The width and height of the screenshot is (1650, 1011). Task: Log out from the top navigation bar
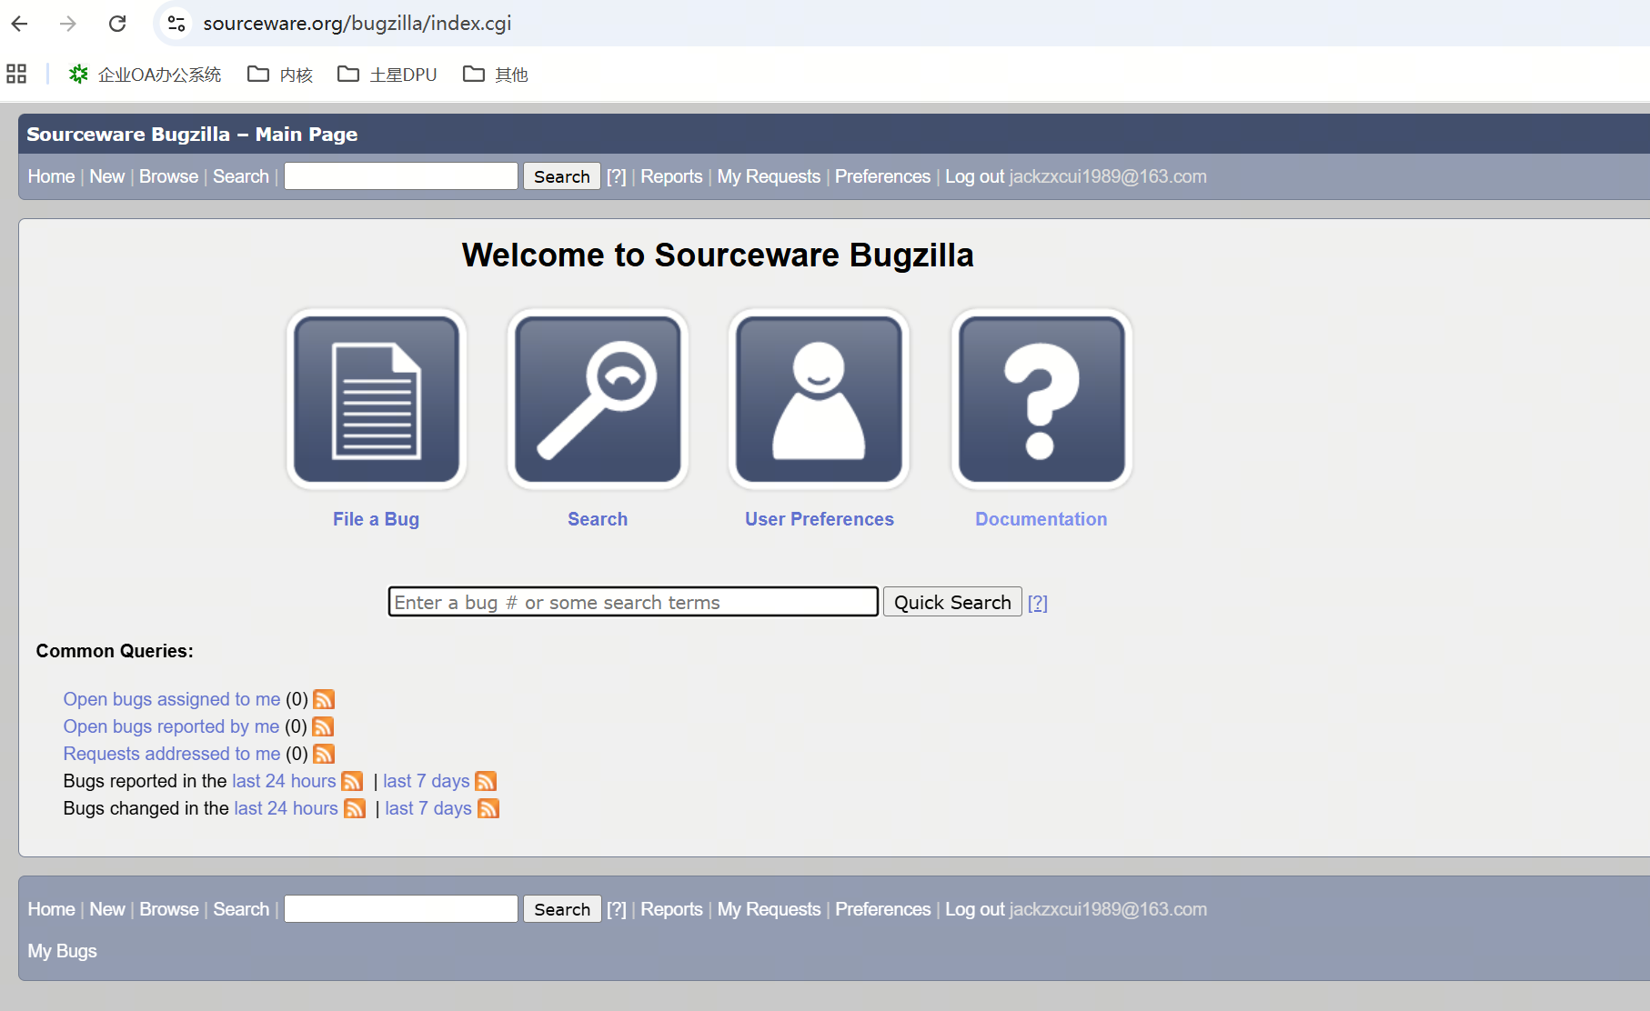click(974, 176)
